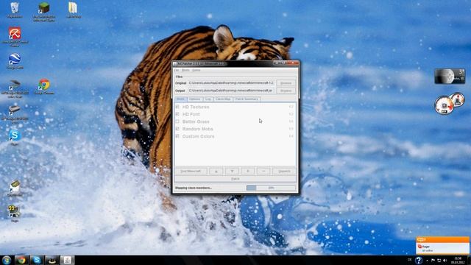Open the Skype contact online notification
The image size is (471, 265).
[443, 245]
